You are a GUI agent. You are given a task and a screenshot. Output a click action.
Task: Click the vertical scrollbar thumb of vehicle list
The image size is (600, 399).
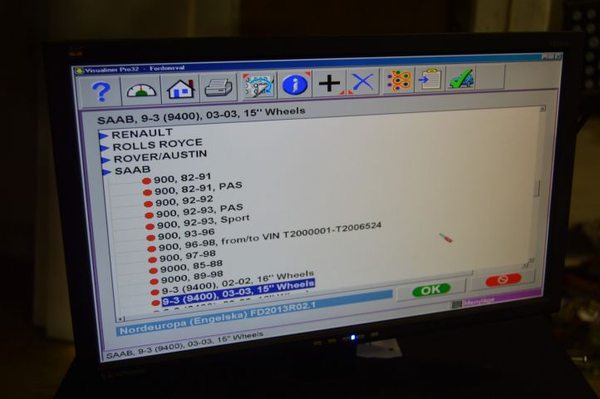point(537,189)
